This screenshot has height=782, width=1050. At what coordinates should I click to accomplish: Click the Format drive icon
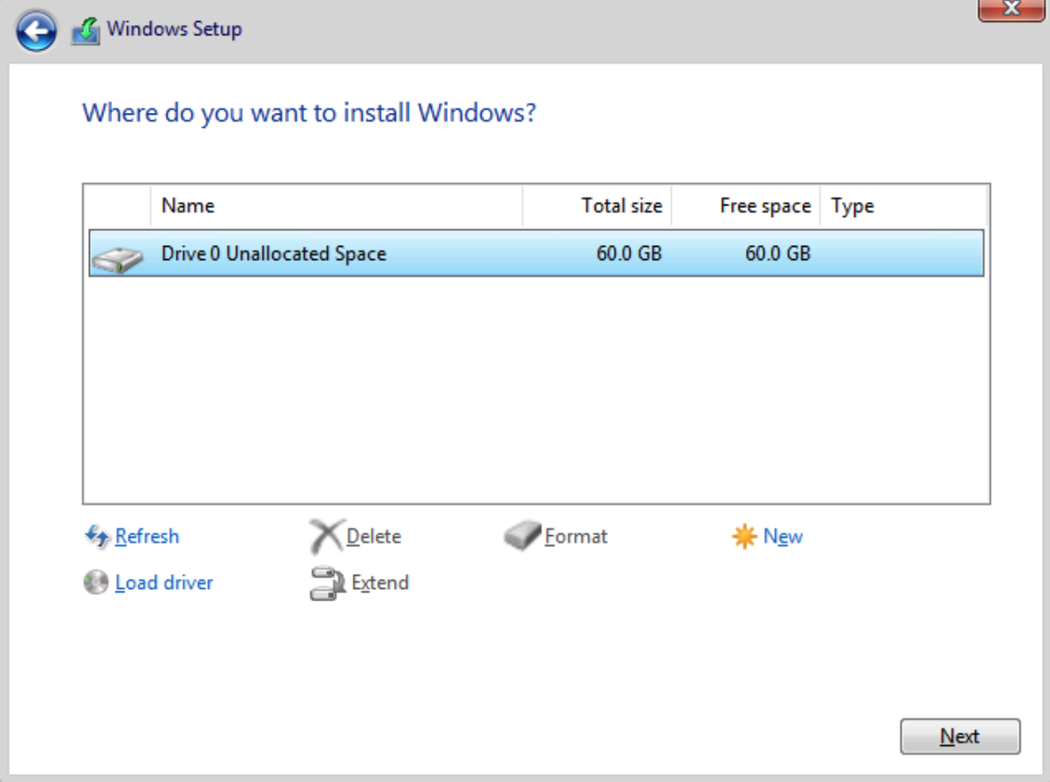(522, 536)
